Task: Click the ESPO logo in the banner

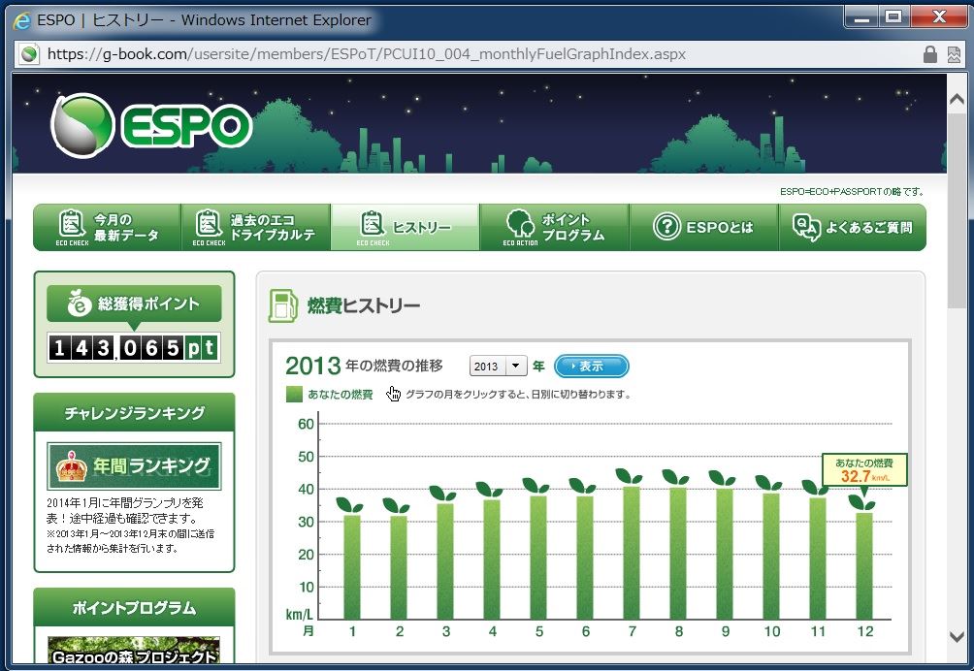Action: (x=151, y=125)
